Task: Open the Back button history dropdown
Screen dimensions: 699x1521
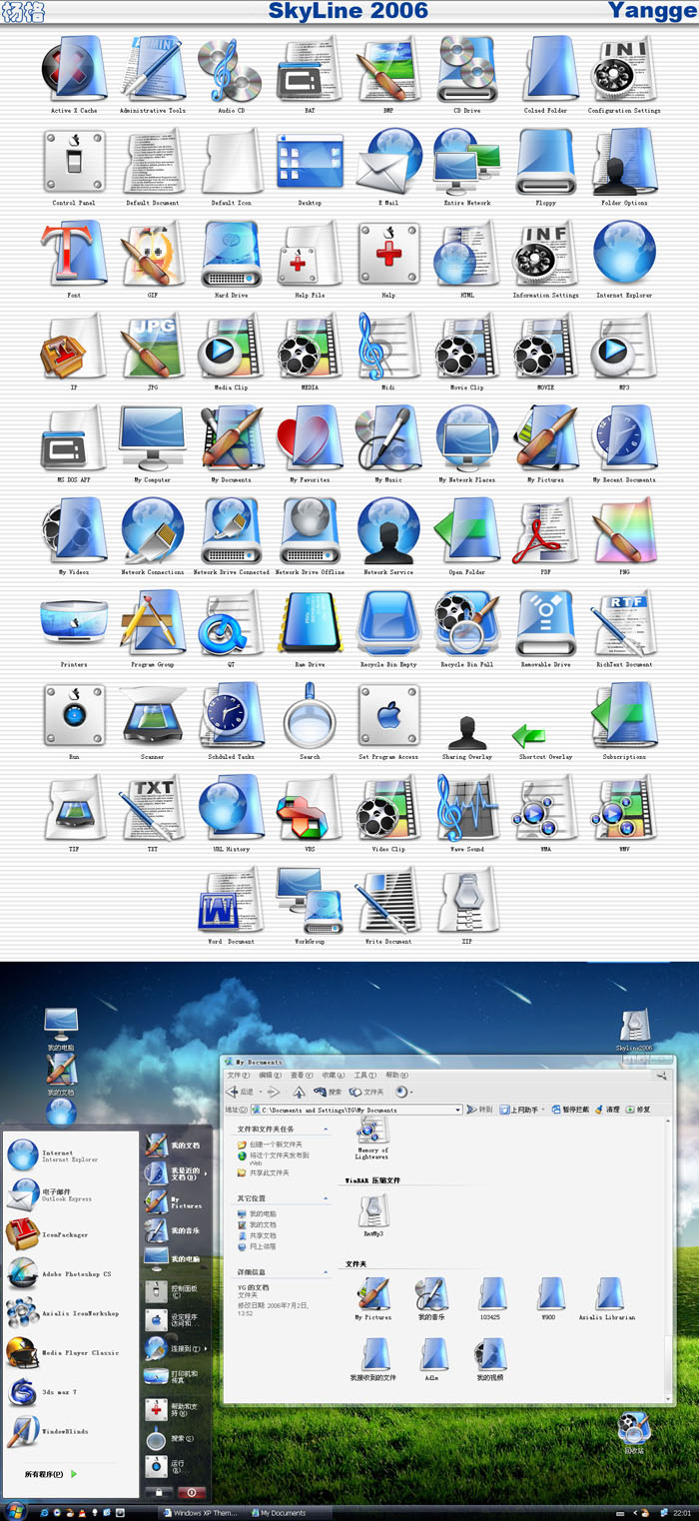Action: point(259,1093)
